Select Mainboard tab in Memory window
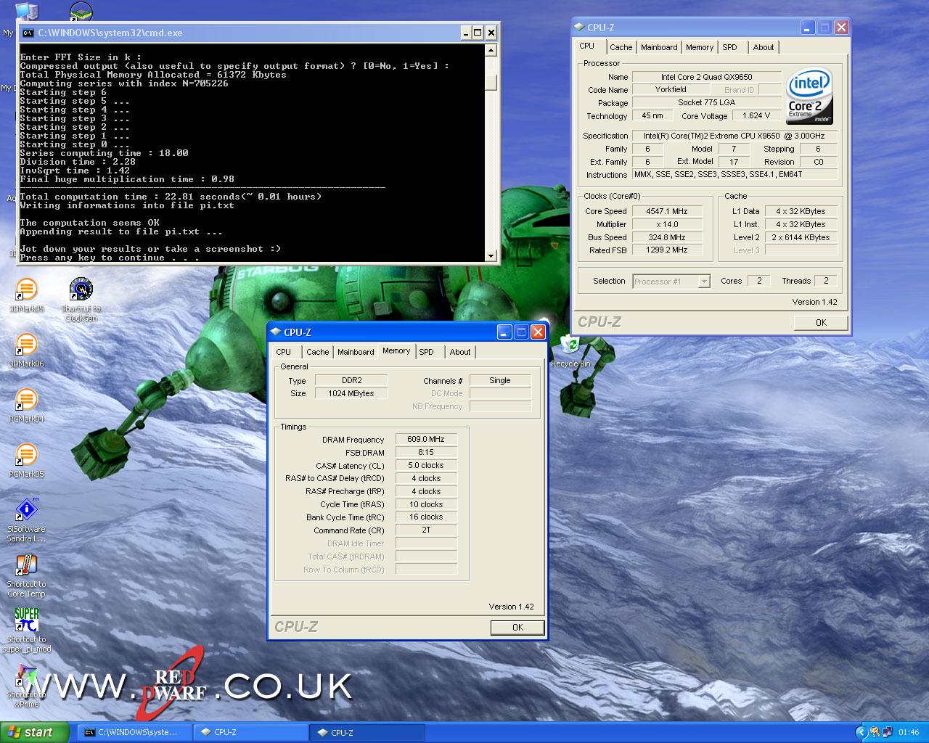Image resolution: width=929 pixels, height=743 pixels. pos(356,352)
